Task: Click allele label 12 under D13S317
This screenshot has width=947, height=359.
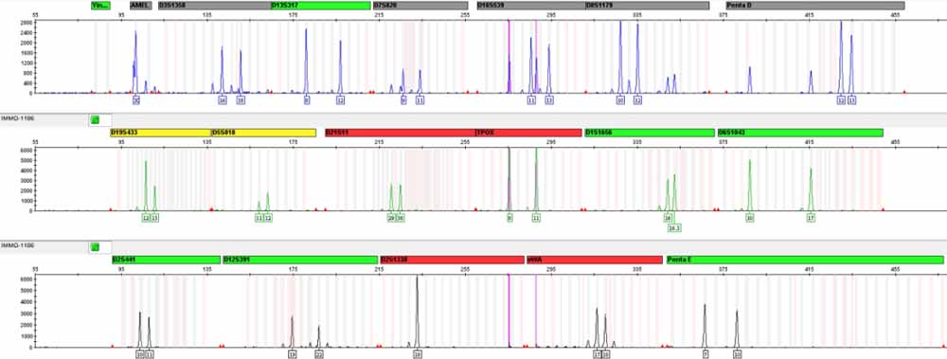Action: click(x=341, y=99)
